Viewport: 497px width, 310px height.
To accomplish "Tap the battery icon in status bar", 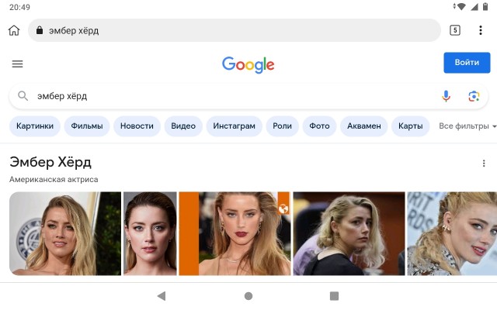I will tap(485, 7).
